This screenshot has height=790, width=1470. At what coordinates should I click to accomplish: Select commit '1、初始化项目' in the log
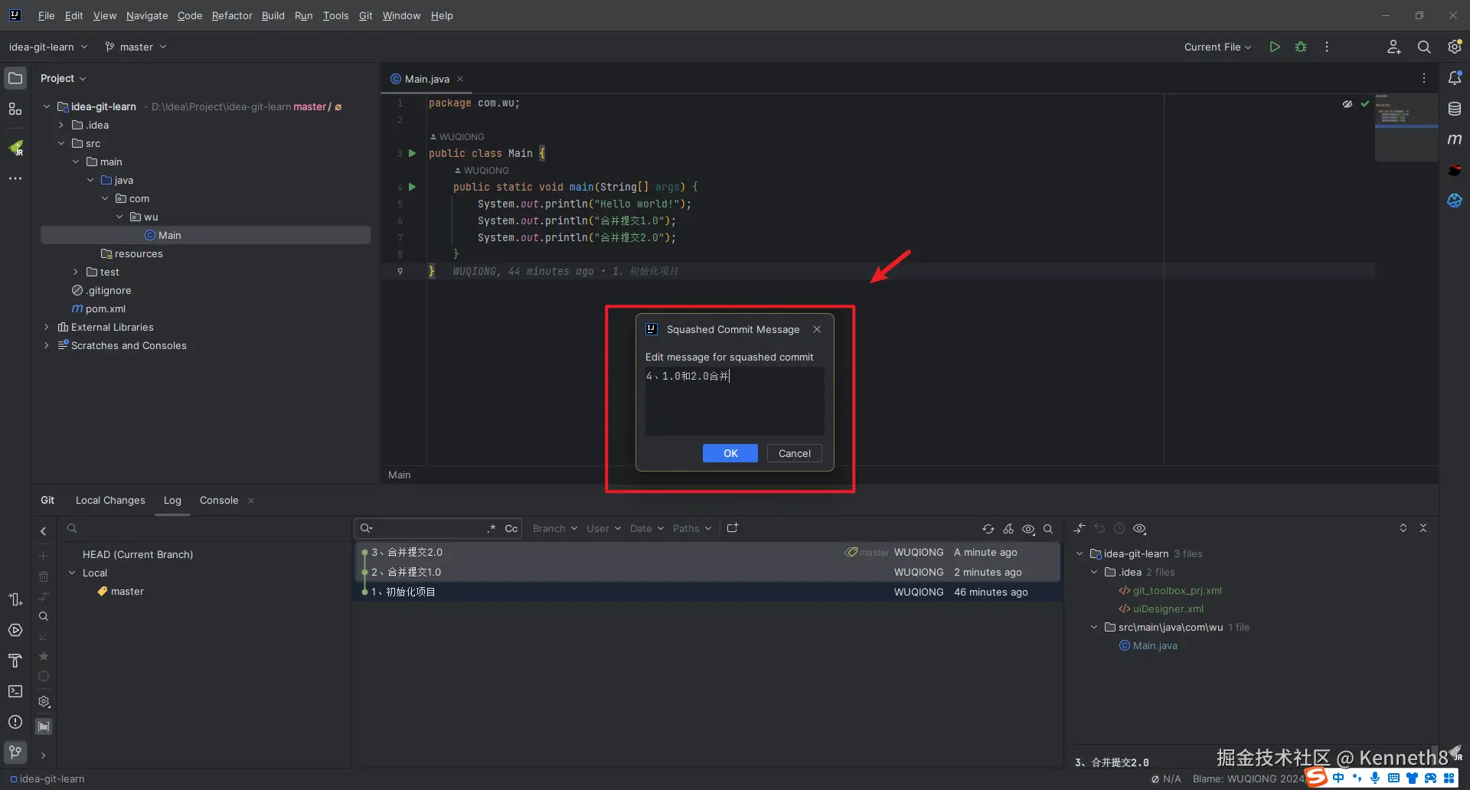(707, 592)
